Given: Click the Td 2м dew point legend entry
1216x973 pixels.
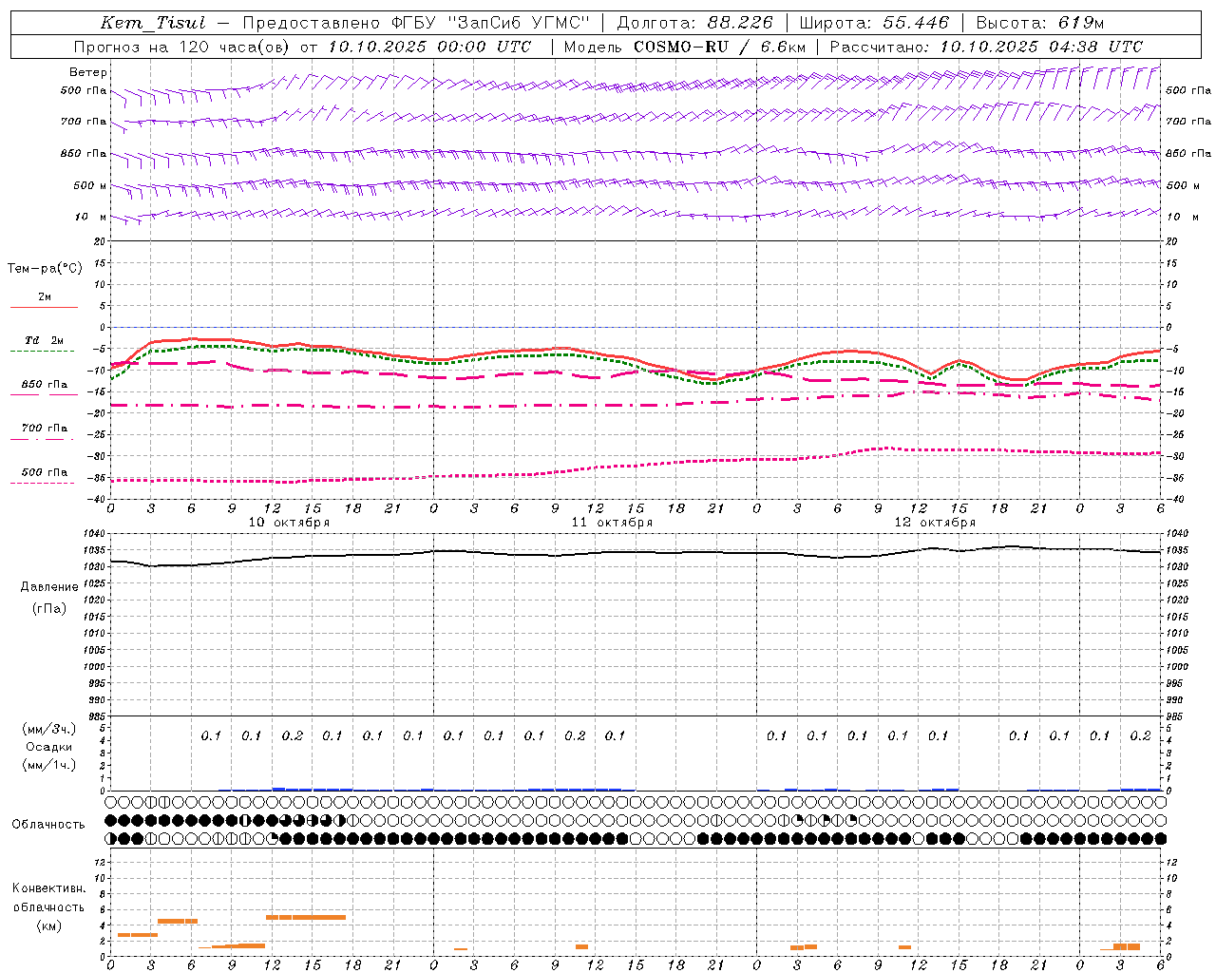Looking at the screenshot, I should (x=45, y=340).
